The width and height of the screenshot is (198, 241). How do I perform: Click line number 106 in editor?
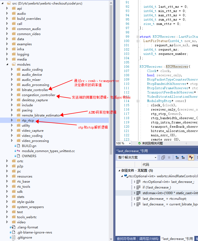pyautogui.click(x=127, y=67)
